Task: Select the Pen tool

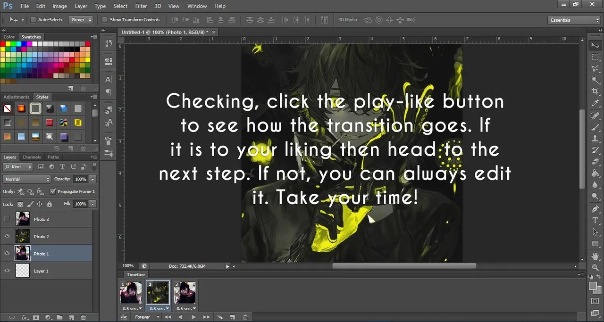Action: (595, 209)
